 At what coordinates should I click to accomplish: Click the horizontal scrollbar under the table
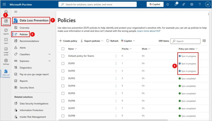coord(113,120)
